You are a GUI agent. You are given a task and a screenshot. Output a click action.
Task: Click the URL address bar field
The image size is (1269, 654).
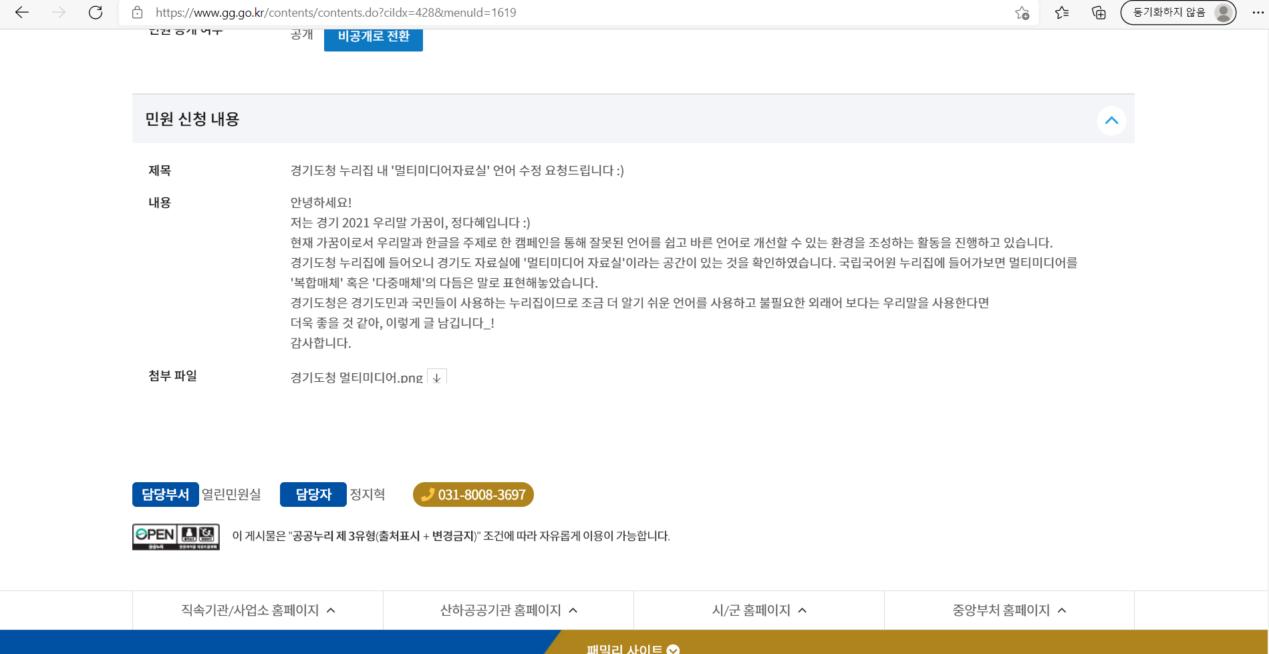click(x=575, y=13)
